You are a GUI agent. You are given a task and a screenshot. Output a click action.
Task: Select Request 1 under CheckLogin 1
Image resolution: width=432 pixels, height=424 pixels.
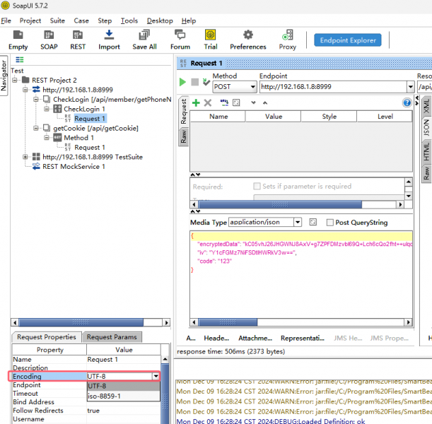pyautogui.click(x=90, y=119)
